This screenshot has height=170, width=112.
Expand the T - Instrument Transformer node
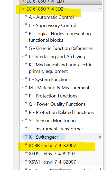point(22,129)
